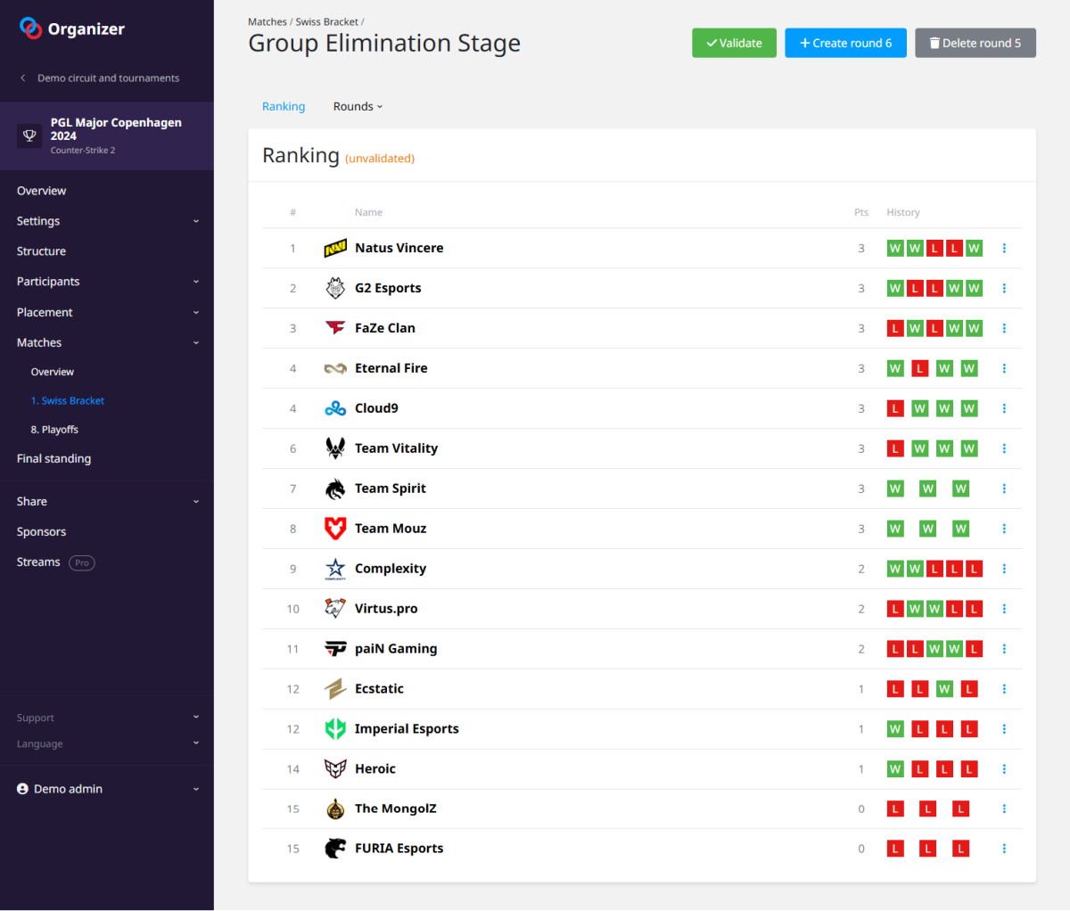The height and width of the screenshot is (911, 1070).
Task: Click the Create round 6 button
Action: [845, 43]
